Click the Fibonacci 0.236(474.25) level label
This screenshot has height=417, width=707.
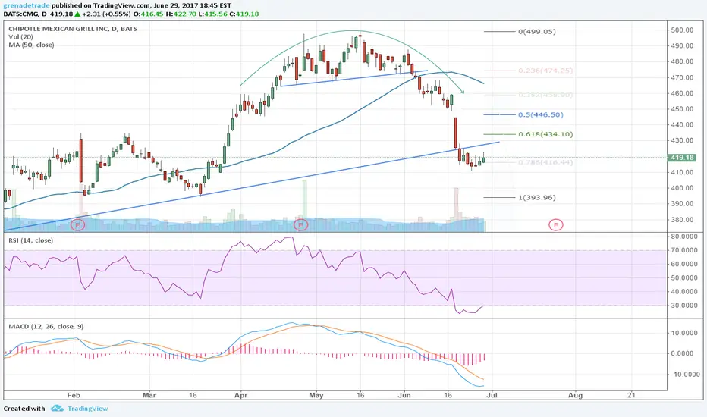point(545,71)
